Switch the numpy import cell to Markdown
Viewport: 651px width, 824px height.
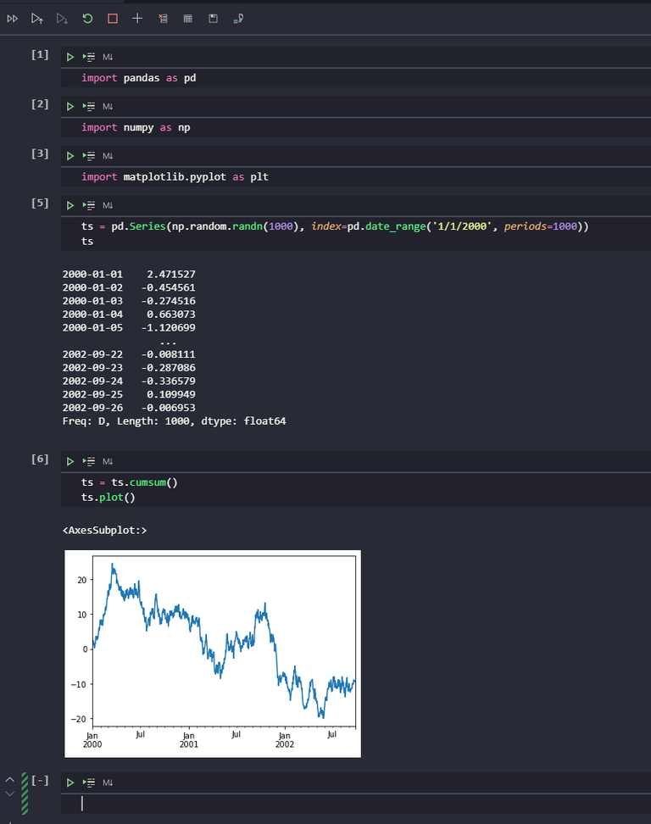(x=108, y=106)
